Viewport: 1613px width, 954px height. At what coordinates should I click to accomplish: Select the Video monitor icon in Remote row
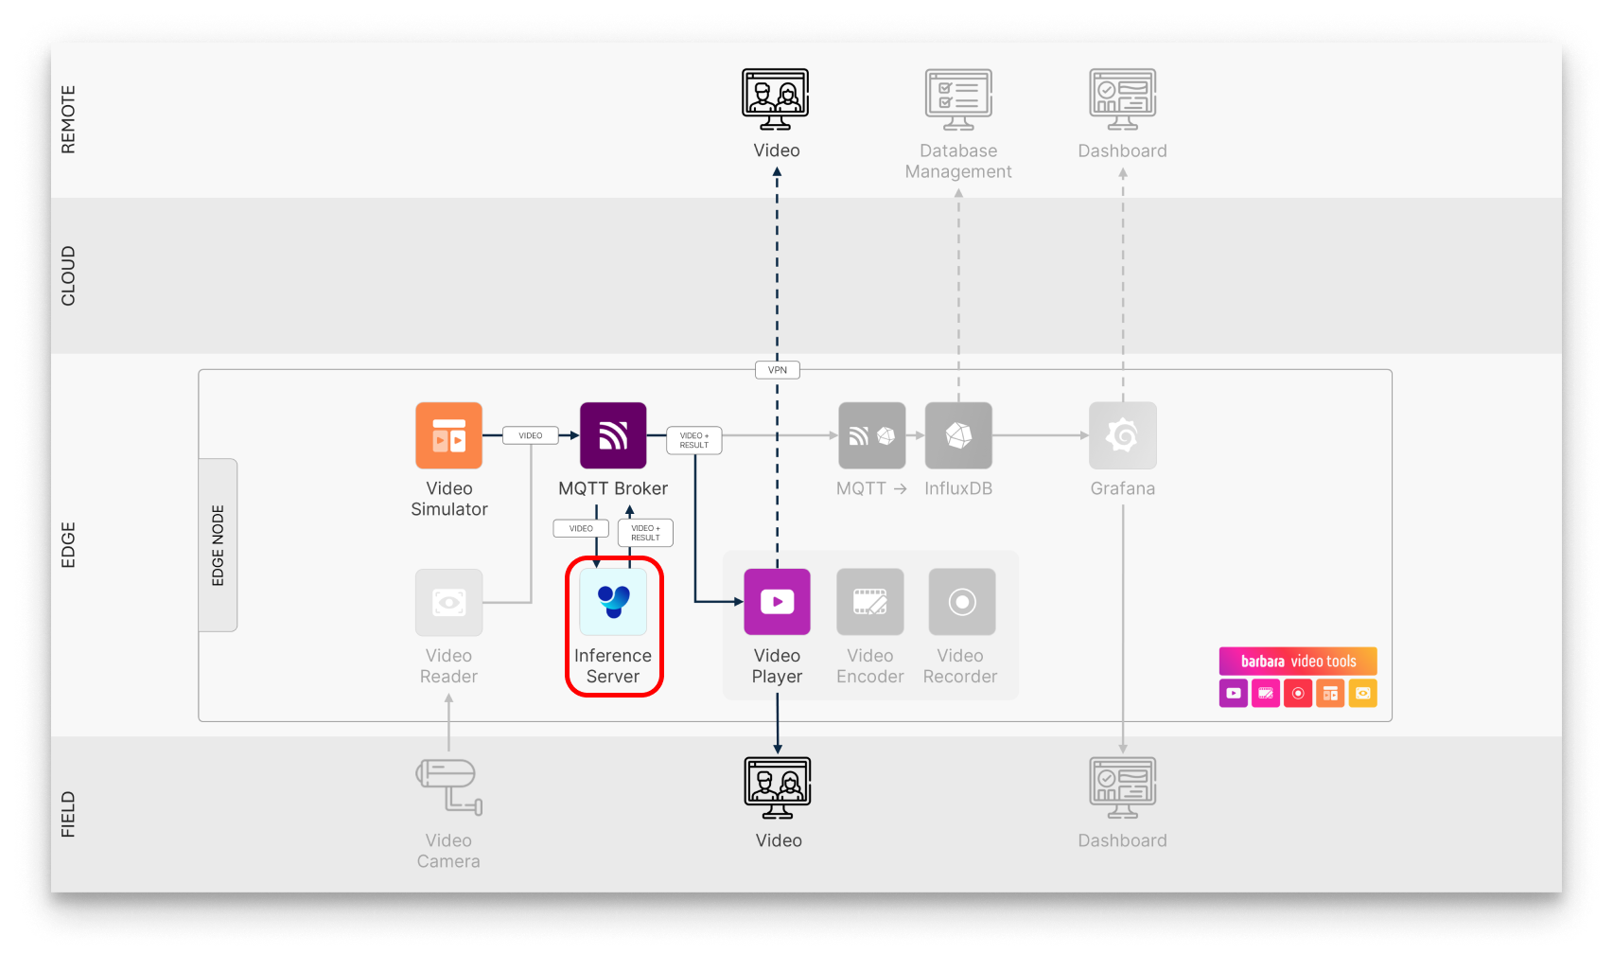[776, 97]
